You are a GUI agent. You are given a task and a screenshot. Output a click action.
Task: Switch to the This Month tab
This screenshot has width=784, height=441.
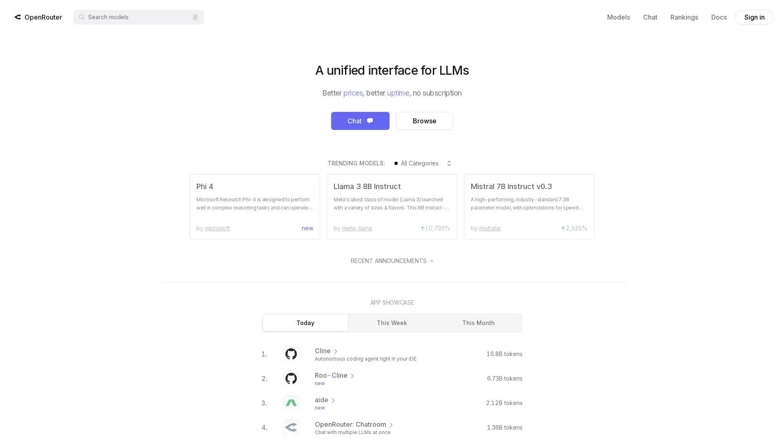[478, 323]
